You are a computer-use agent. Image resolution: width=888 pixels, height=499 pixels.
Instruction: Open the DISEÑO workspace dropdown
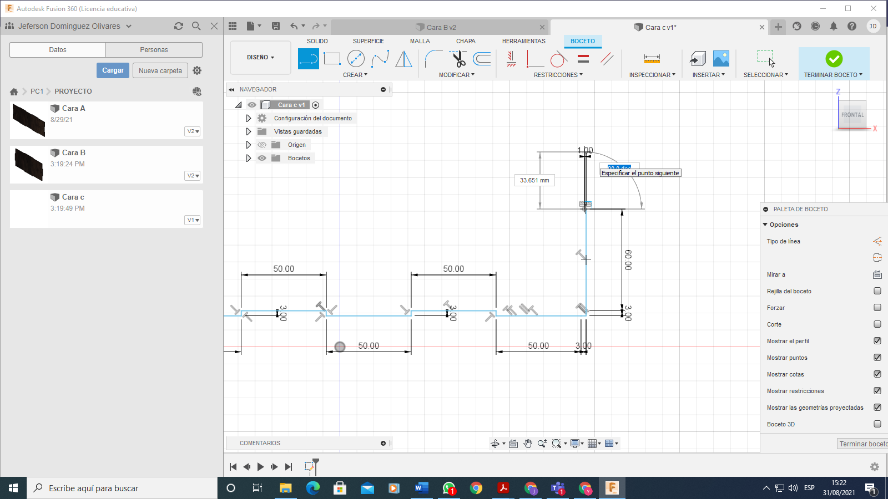[x=260, y=57]
